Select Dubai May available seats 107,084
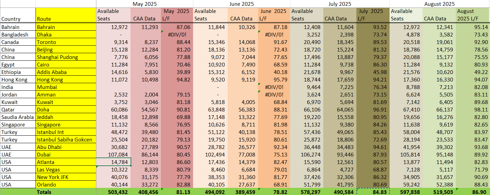The width and height of the screenshot is (490, 195). (x=113, y=154)
